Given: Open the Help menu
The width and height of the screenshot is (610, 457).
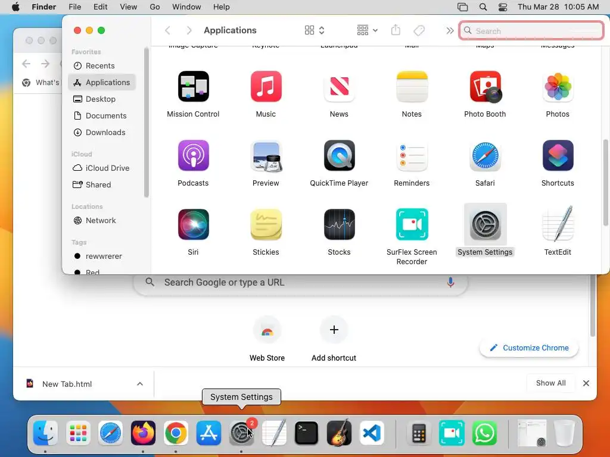Looking at the screenshot, I should [x=222, y=7].
